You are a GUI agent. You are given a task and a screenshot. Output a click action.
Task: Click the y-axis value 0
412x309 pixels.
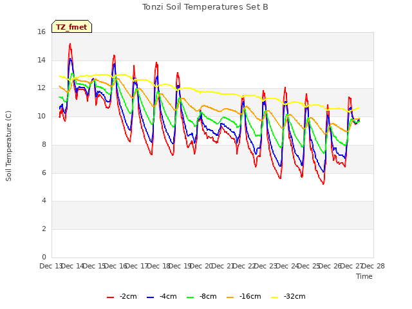pyautogui.click(x=44, y=257)
